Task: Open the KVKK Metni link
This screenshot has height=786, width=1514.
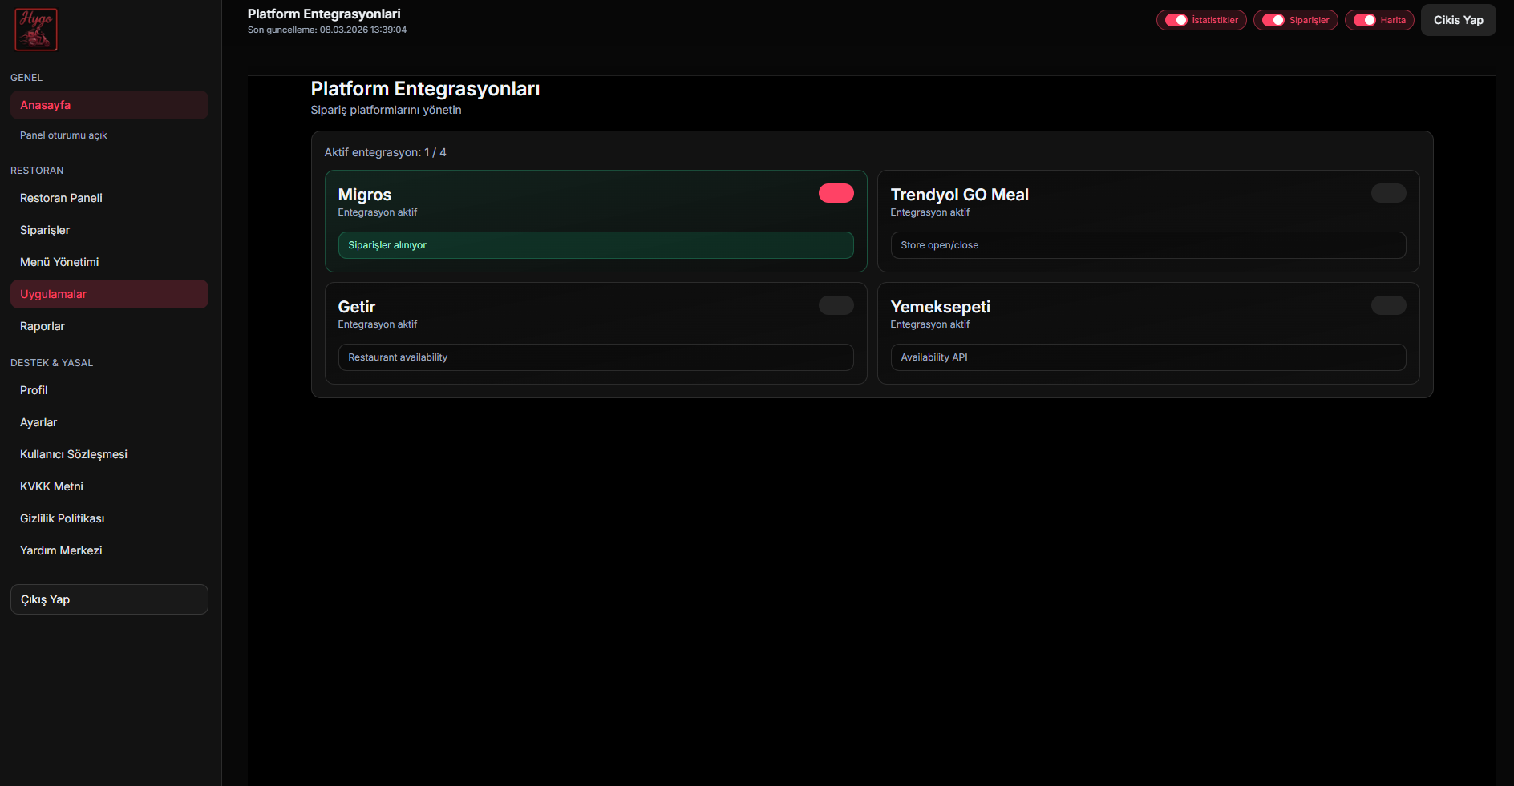Action: (51, 486)
